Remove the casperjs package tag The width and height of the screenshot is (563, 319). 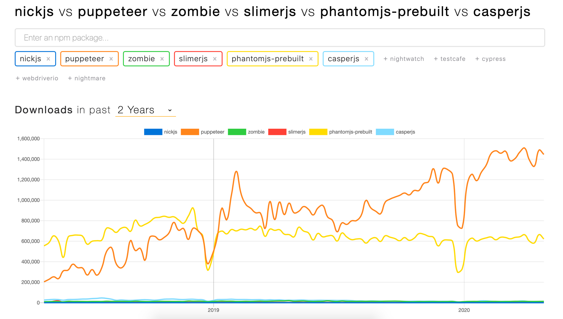[x=367, y=59]
